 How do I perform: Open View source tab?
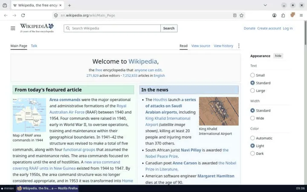201,46
